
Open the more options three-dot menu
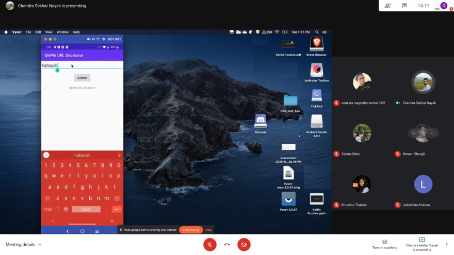point(447,245)
